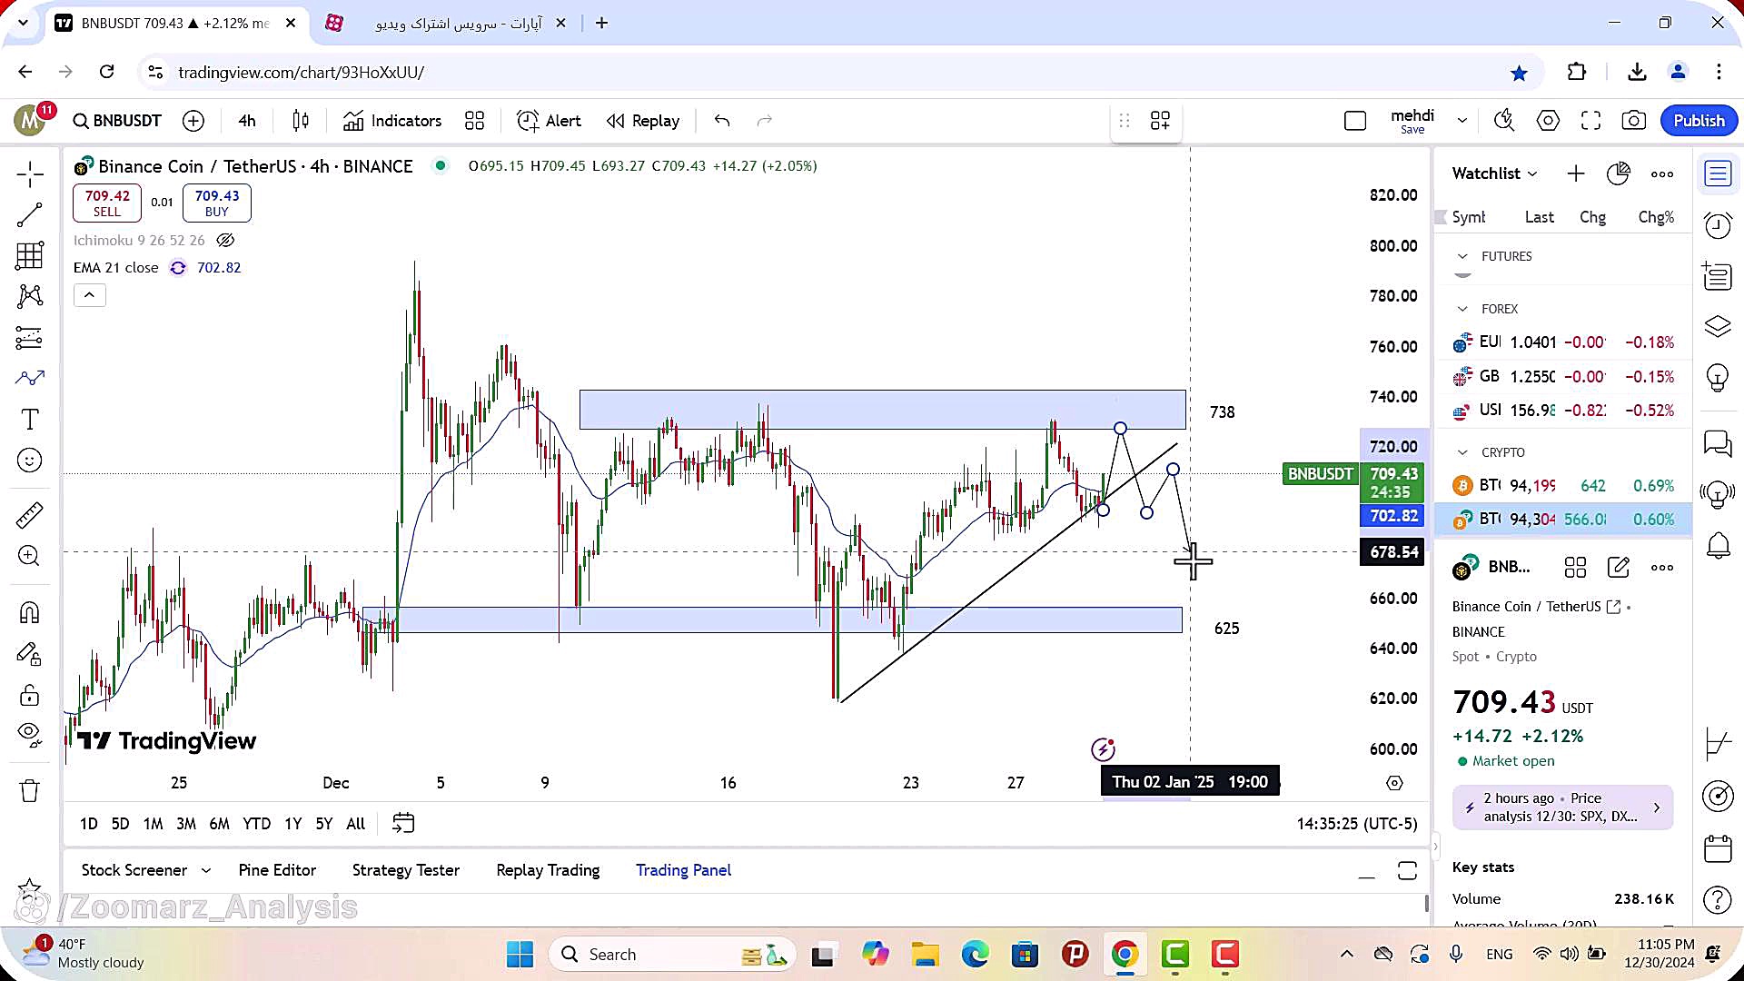The width and height of the screenshot is (1744, 981).
Task: Lock all drawing tools
Action: [x=29, y=696]
